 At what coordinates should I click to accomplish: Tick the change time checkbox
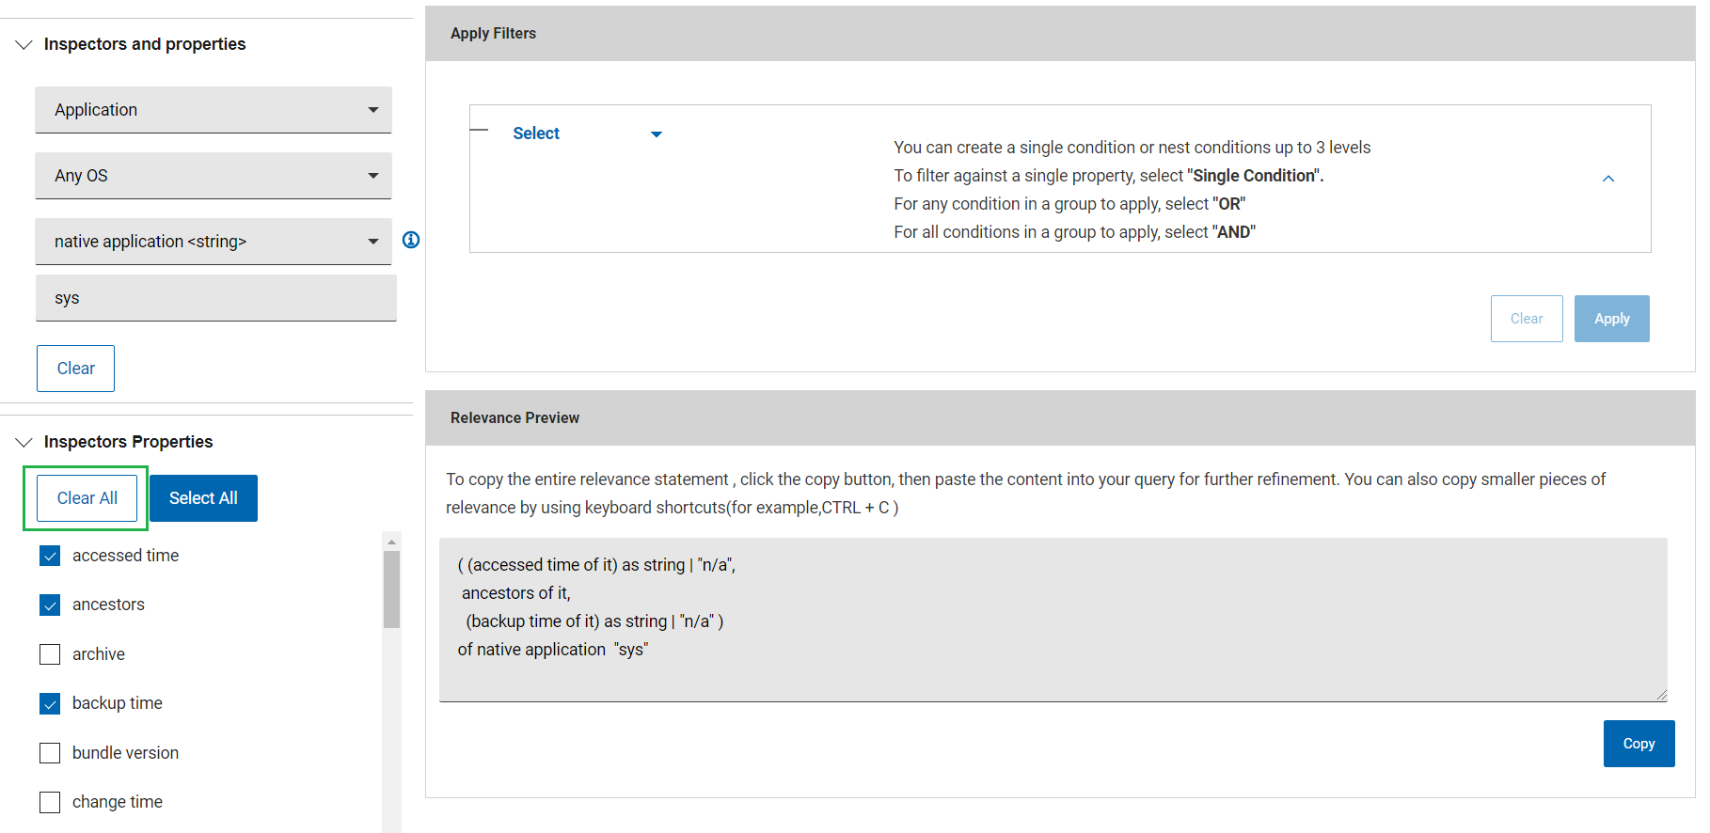coord(50,802)
